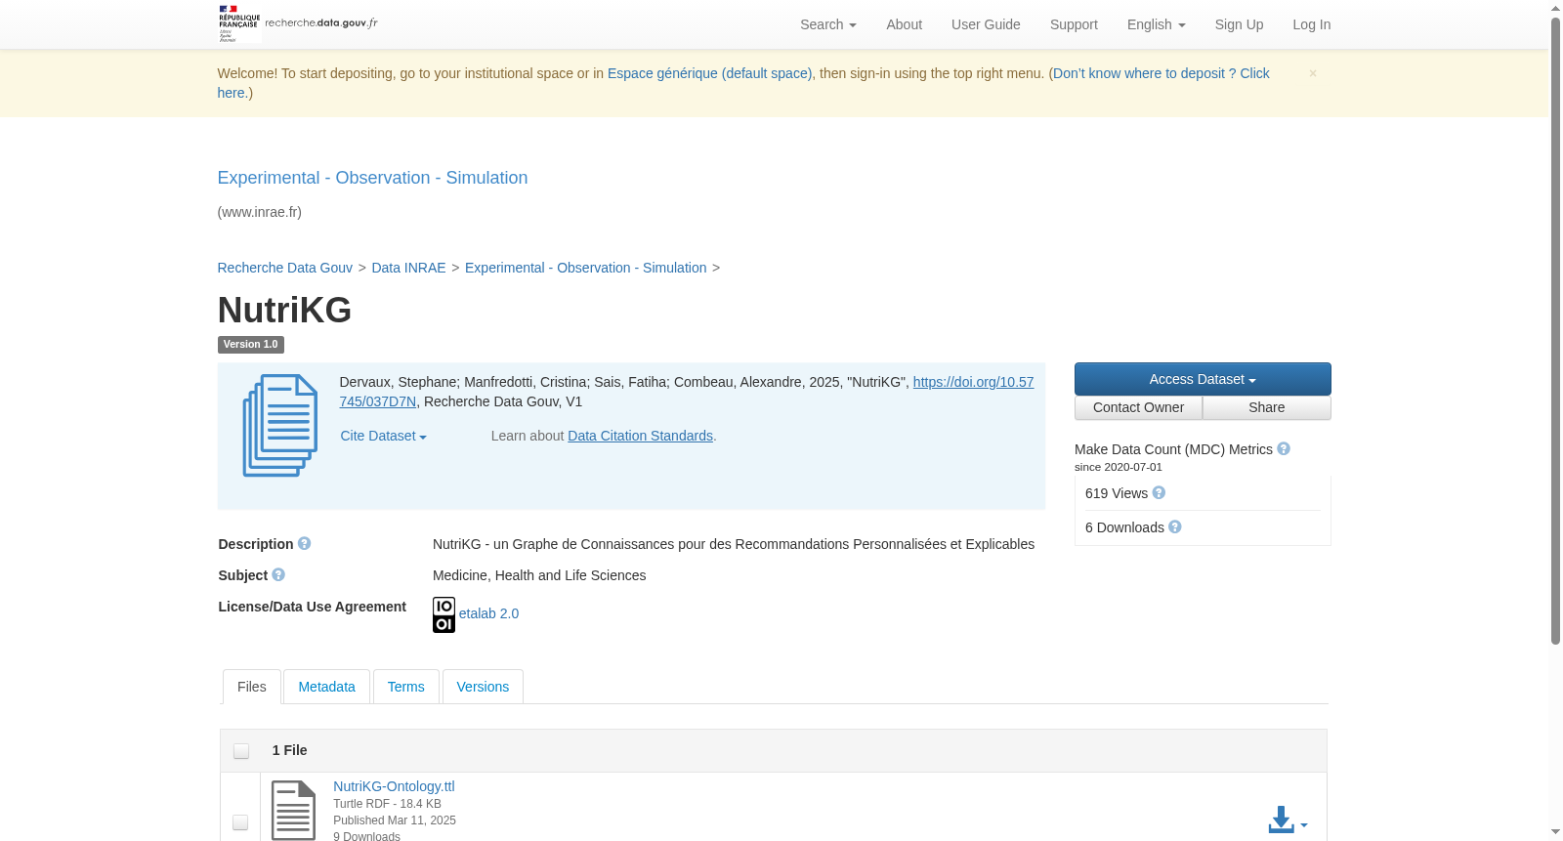
Task: Click help icon beside 619 Views
Action: (x=1159, y=492)
